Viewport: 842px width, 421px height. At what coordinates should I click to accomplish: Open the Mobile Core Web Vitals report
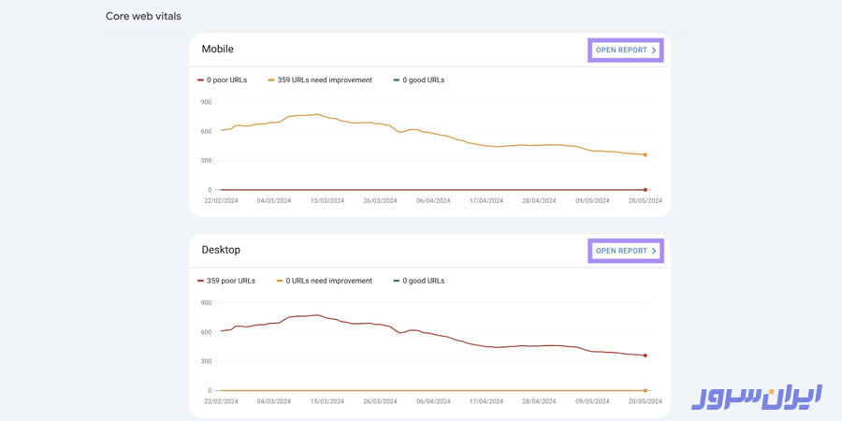625,51
